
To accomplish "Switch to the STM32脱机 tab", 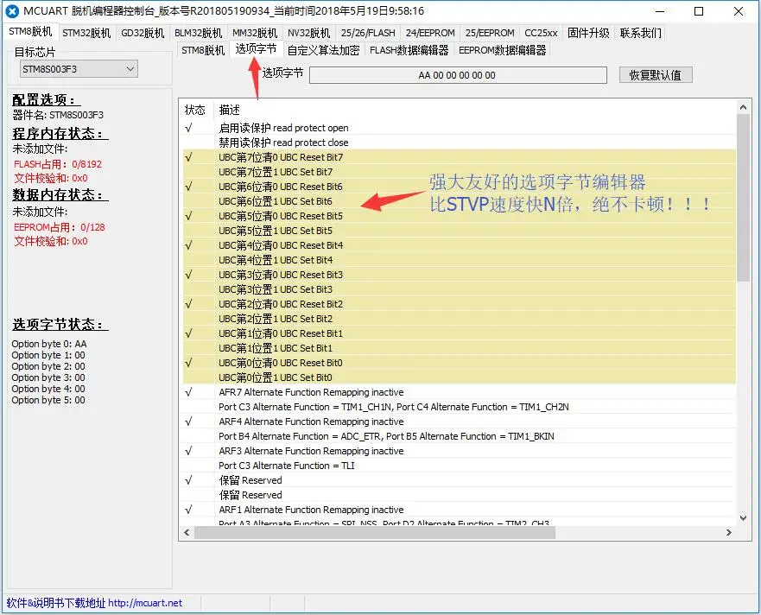I will click(86, 33).
